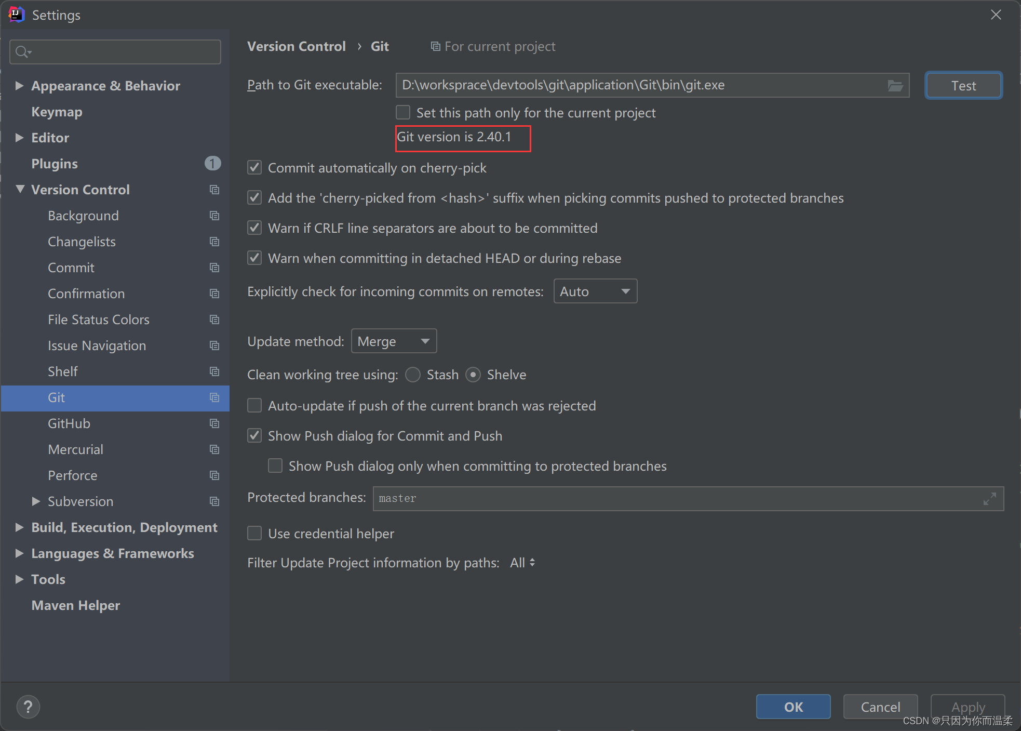
Task: Click the project-level icon beside Shelf item
Action: [214, 371]
